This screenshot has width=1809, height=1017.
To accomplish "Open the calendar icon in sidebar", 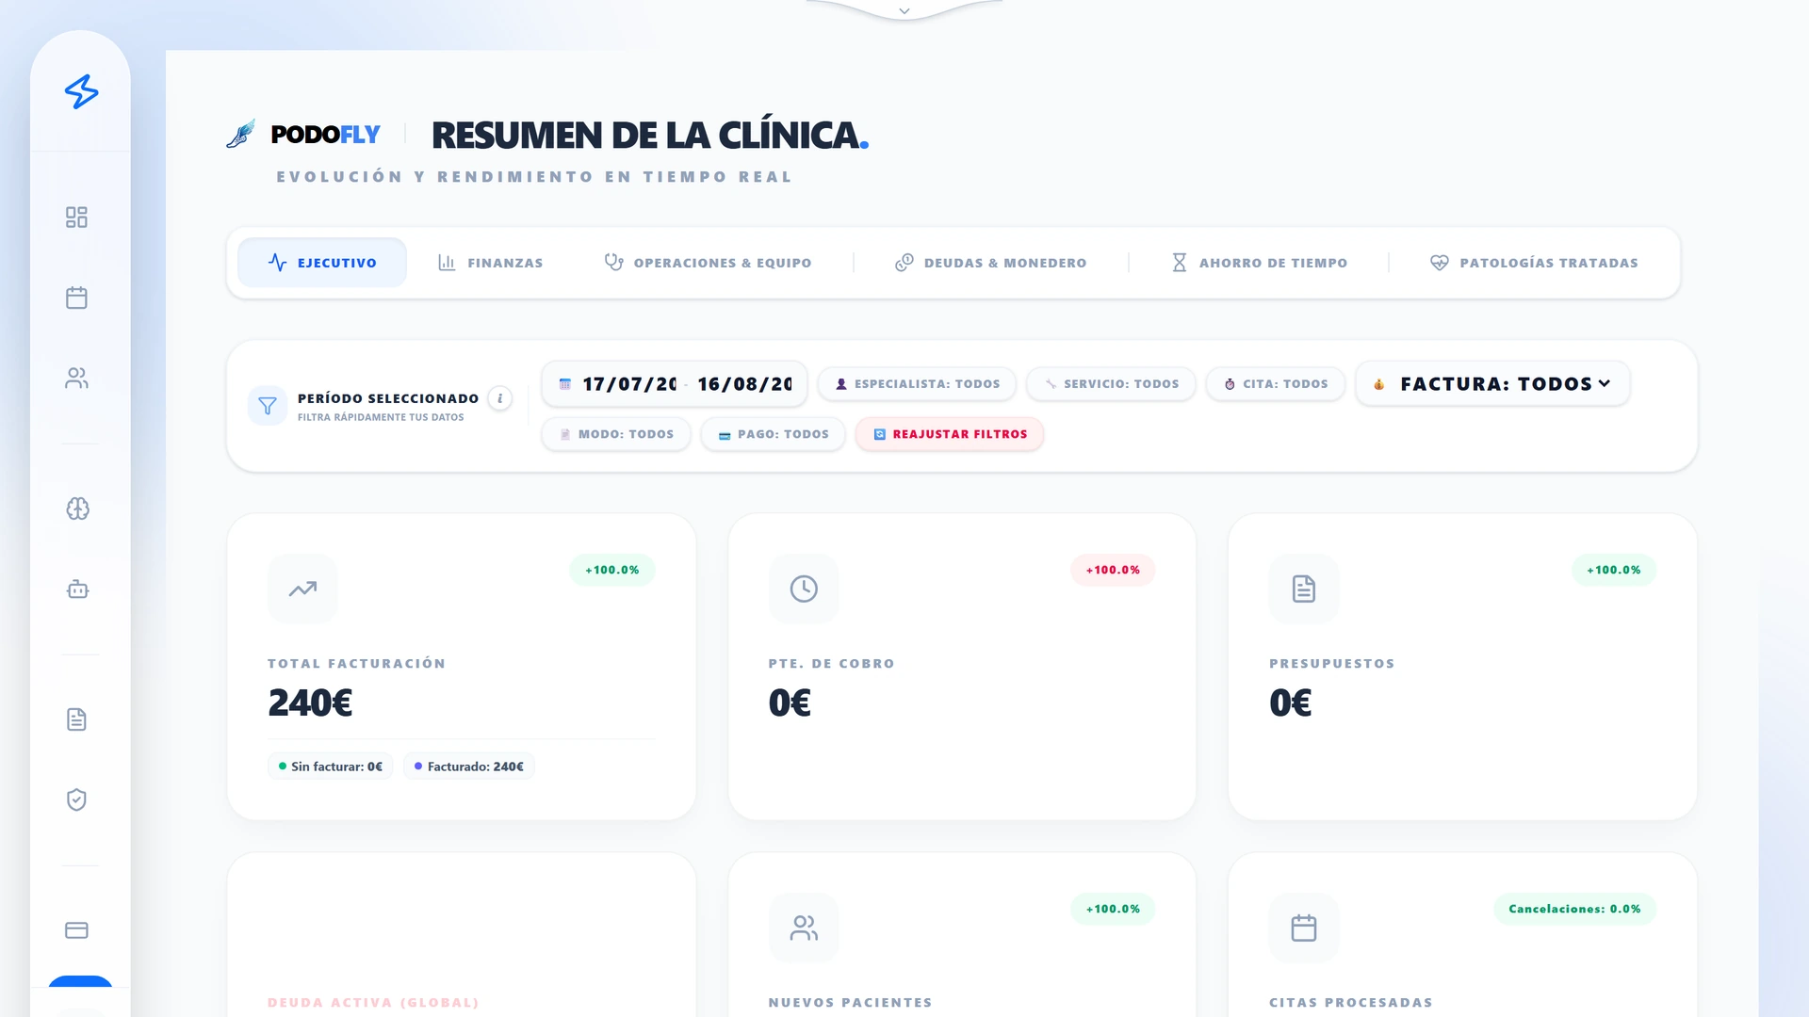I will click(x=76, y=298).
